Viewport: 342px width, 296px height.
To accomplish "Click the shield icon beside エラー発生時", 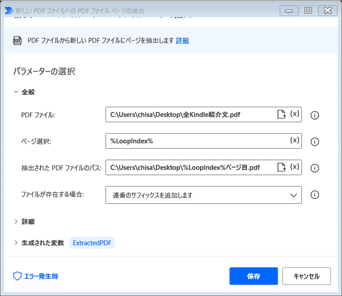I will click(17, 276).
